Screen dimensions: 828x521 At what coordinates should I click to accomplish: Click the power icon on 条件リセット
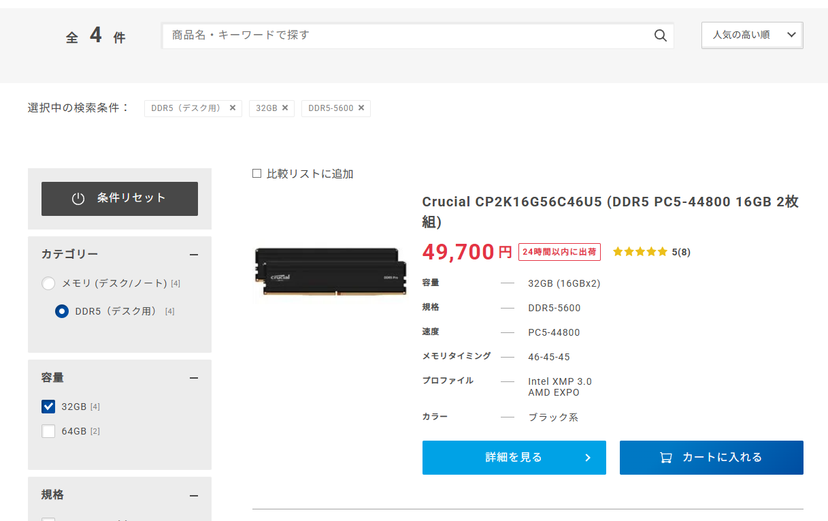78,198
